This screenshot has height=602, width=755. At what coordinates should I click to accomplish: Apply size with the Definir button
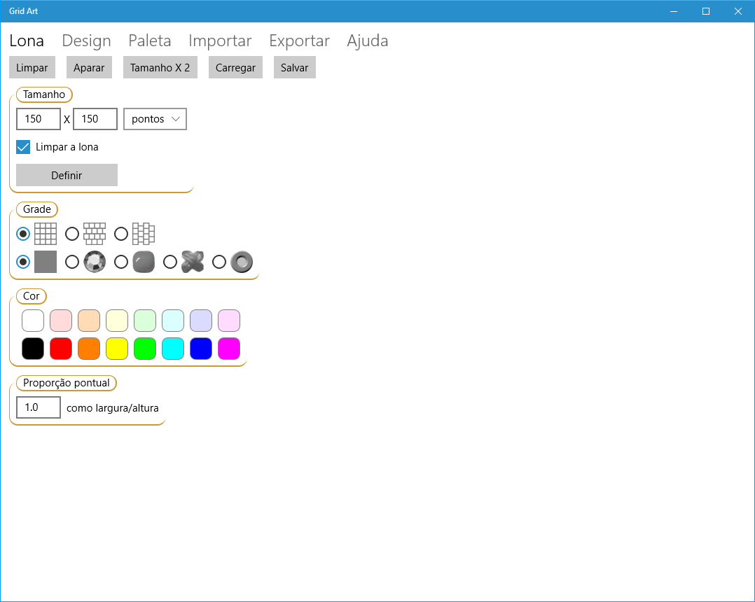[67, 175]
